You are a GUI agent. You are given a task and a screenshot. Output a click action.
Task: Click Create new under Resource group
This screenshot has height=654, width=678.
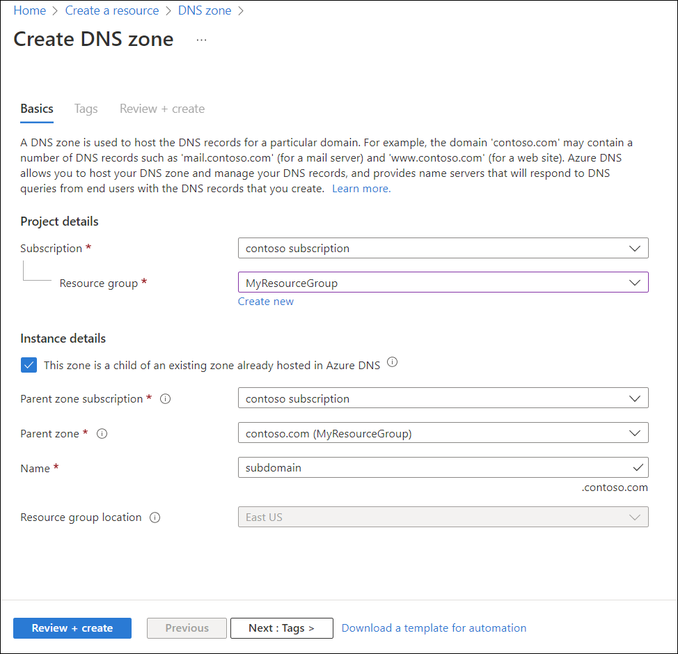(265, 301)
